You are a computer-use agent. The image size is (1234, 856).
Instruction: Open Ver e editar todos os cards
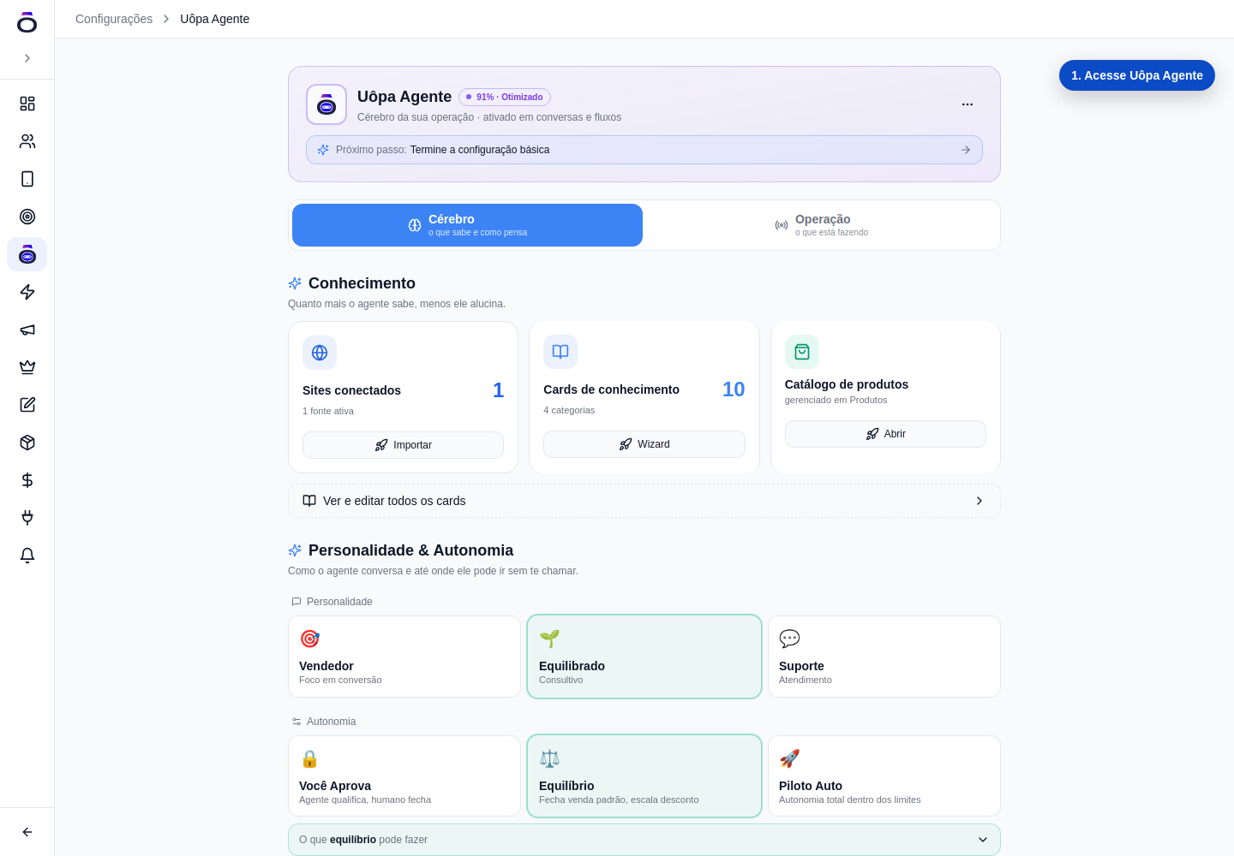click(644, 501)
